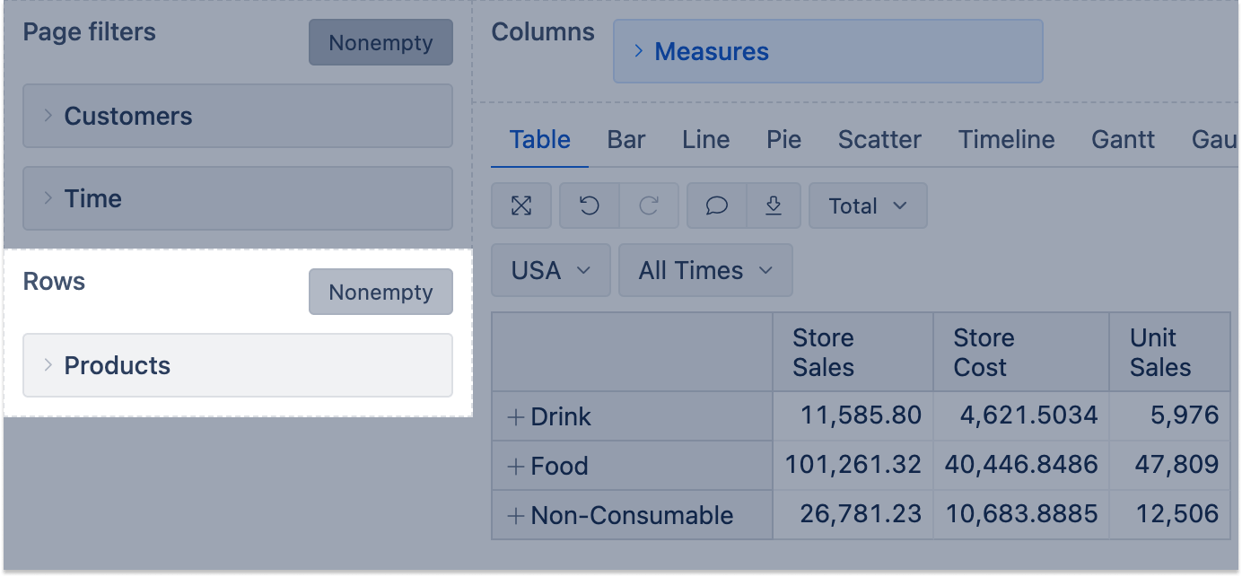Toggle Nonempty for Rows

[x=380, y=293]
